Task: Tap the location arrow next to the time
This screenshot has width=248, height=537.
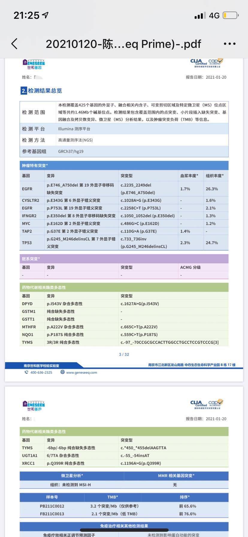Action: point(45,15)
